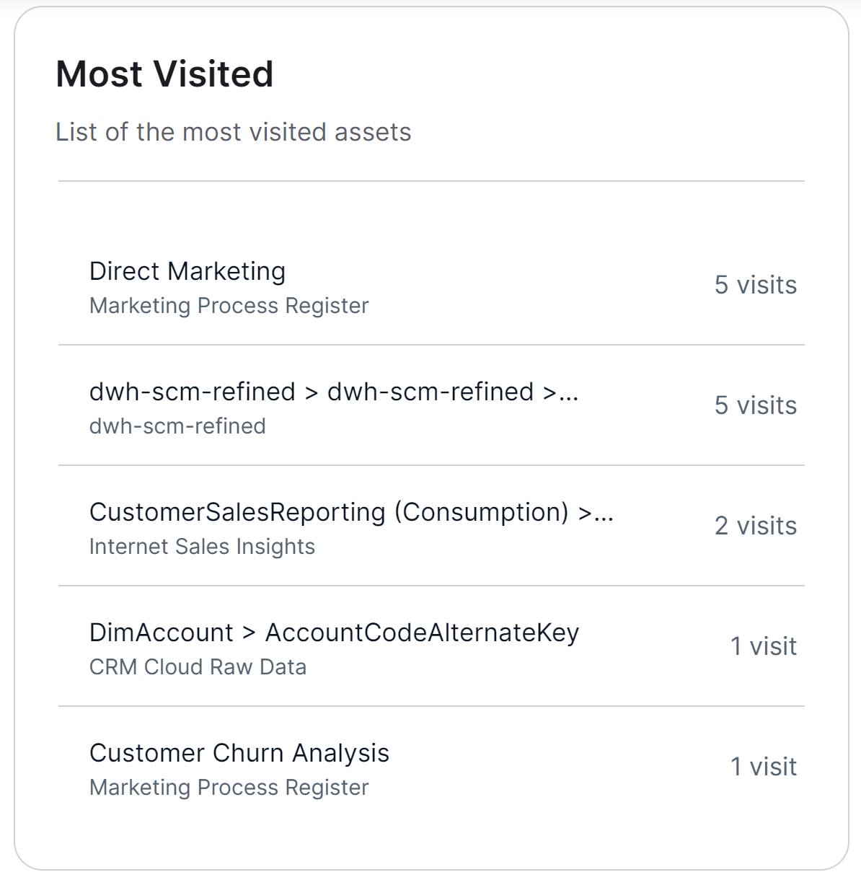Open the dwh-scm-refined asset entry
The height and width of the screenshot is (872, 861).
[335, 391]
